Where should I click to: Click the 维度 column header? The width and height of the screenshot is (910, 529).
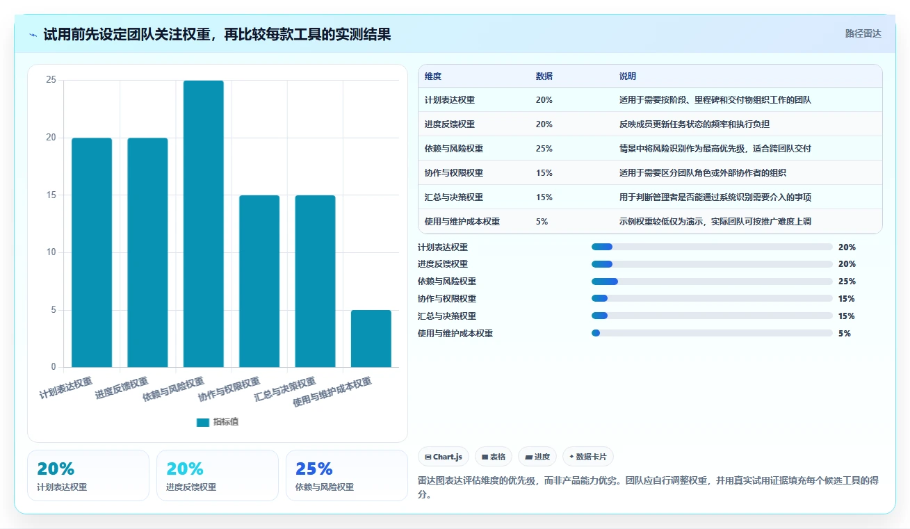tap(433, 76)
